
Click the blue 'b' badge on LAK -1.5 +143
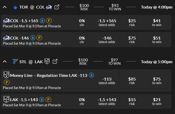42,99
